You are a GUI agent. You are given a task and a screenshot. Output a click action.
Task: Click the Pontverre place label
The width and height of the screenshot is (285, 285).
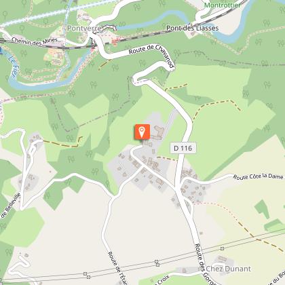click(x=84, y=28)
